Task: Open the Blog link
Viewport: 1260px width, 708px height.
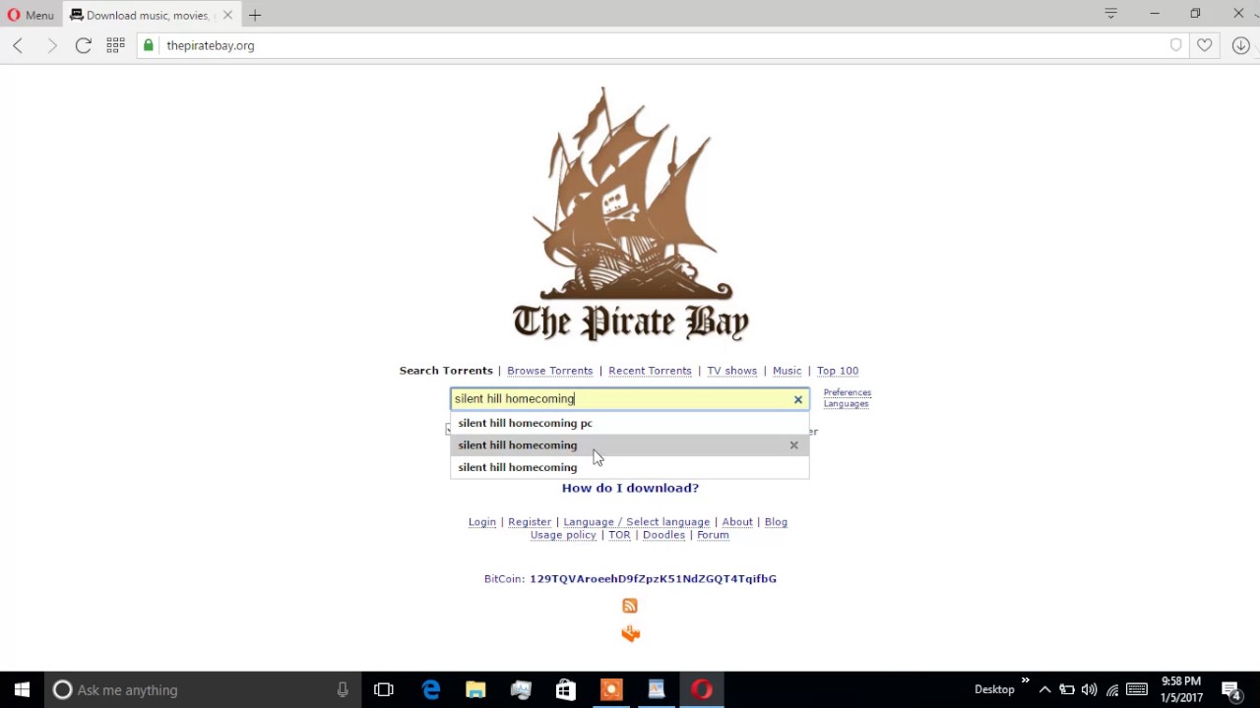Action: click(776, 522)
